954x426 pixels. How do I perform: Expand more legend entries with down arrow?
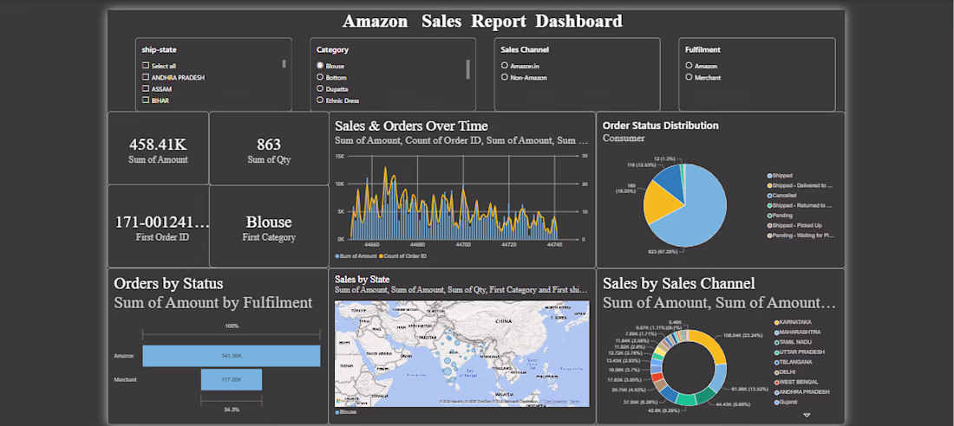coord(807,415)
